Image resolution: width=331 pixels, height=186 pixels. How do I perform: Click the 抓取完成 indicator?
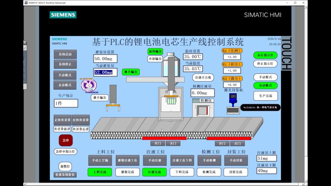[127, 172]
